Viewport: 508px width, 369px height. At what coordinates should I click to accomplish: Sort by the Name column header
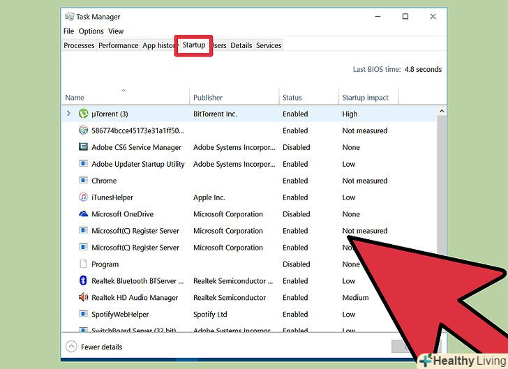[75, 98]
